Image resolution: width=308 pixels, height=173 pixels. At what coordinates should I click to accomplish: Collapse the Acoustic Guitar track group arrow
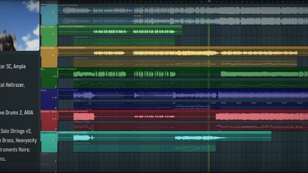pyautogui.click(x=53, y=55)
